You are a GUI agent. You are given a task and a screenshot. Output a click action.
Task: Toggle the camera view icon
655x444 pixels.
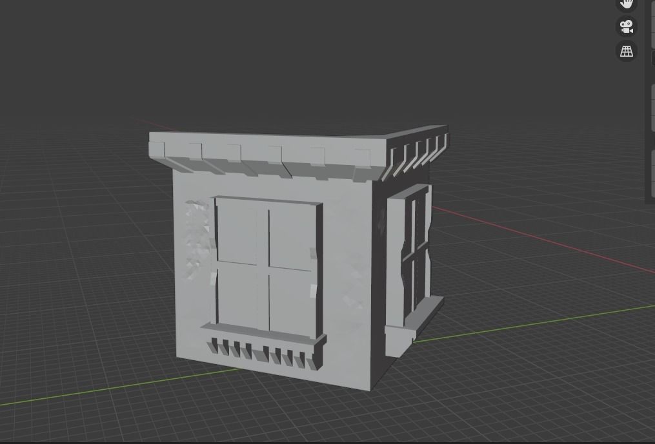[x=626, y=26]
